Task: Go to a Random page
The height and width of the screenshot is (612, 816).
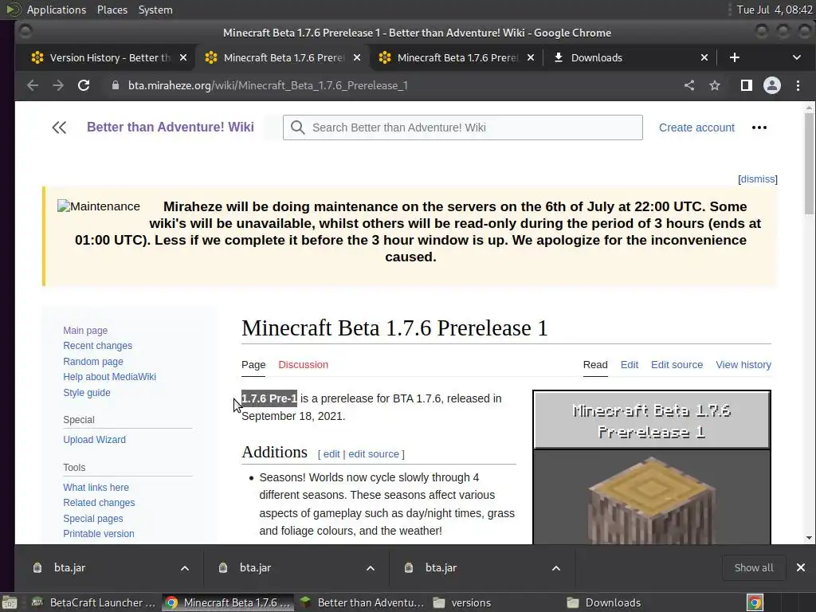Action: [93, 361]
